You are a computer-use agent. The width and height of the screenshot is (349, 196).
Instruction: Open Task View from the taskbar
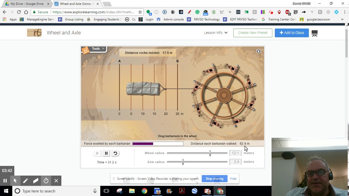[x=106, y=191]
